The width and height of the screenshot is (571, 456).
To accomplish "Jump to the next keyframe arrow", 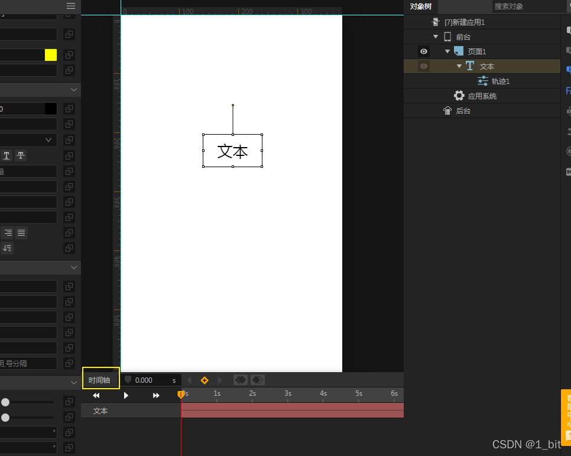I will (x=219, y=380).
